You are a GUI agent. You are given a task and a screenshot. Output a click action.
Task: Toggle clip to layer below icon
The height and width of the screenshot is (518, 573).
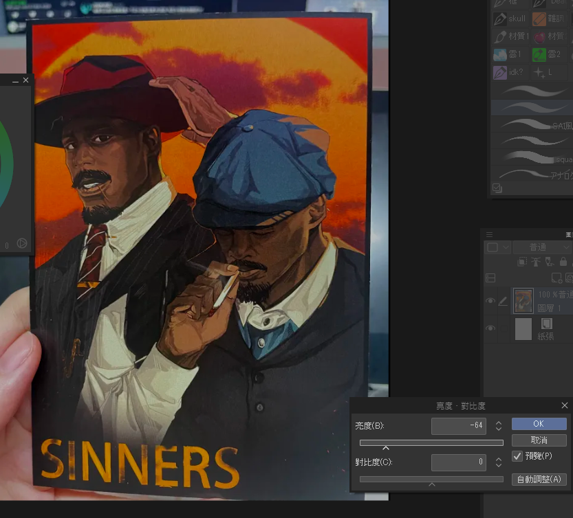coord(523,261)
